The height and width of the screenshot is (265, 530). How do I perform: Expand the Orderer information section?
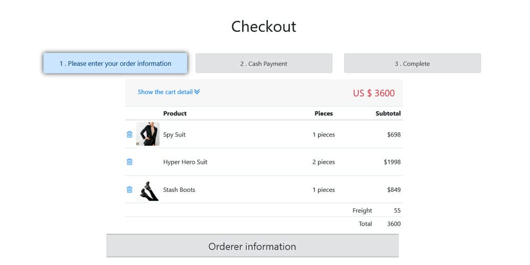(x=252, y=246)
